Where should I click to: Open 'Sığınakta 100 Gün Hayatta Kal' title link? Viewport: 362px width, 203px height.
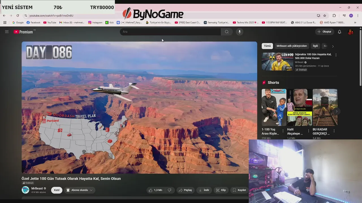(x=313, y=56)
